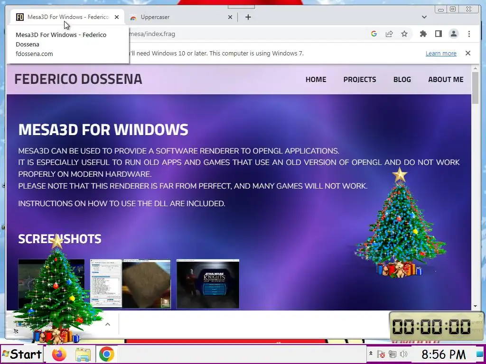Screen dimensions: 486x364
Task: Open the Windows Start button
Action: point(22,354)
